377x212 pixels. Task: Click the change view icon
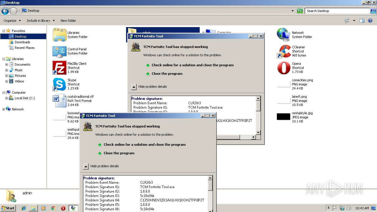[347, 21]
